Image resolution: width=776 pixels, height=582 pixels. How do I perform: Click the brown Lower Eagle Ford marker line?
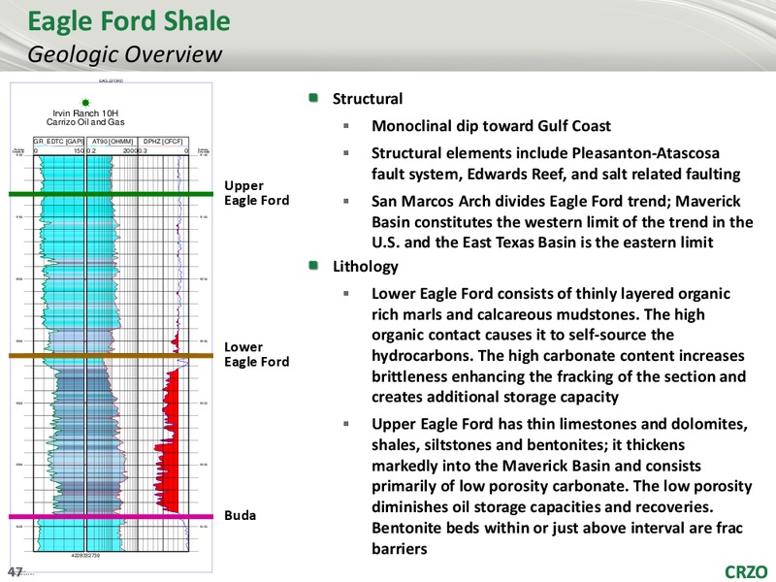111,355
